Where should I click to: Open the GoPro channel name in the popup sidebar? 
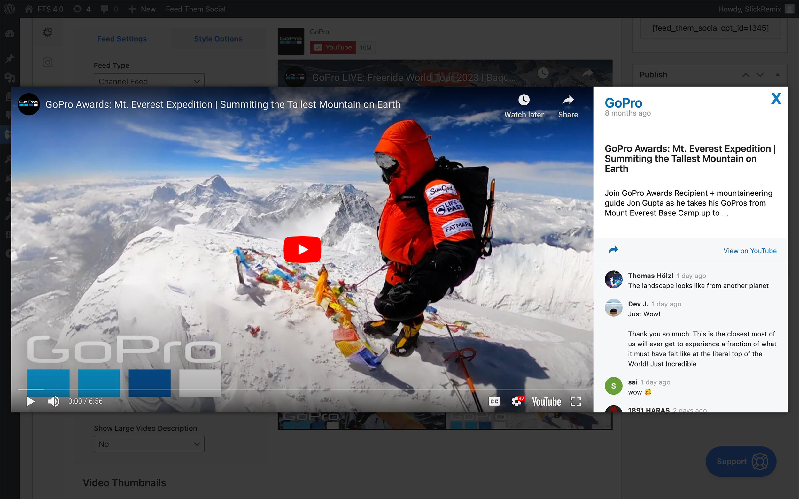click(623, 103)
